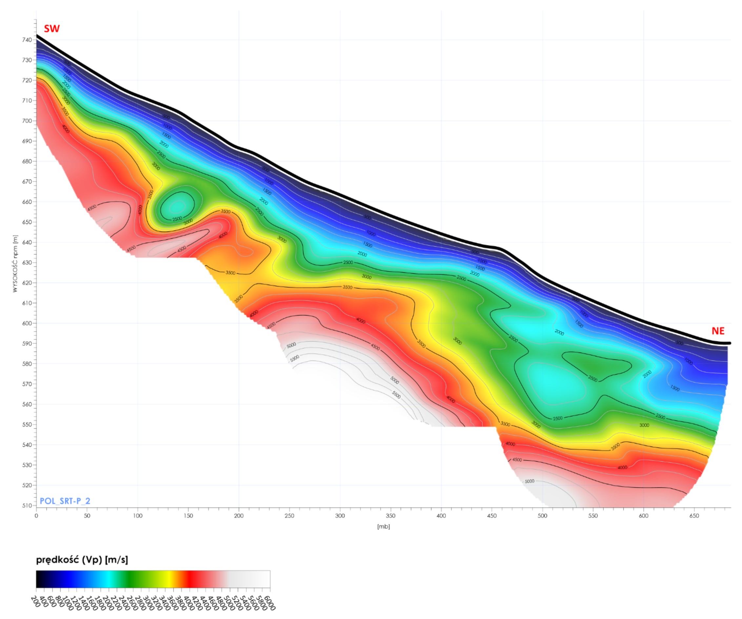Screen dimensions: 742x619
Task: Click the 730 elevation tick label
Action: coord(27,60)
